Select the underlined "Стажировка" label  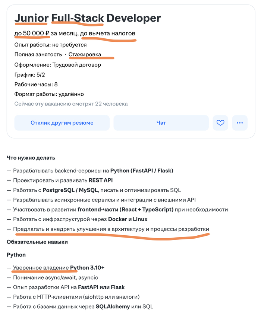click(85, 54)
